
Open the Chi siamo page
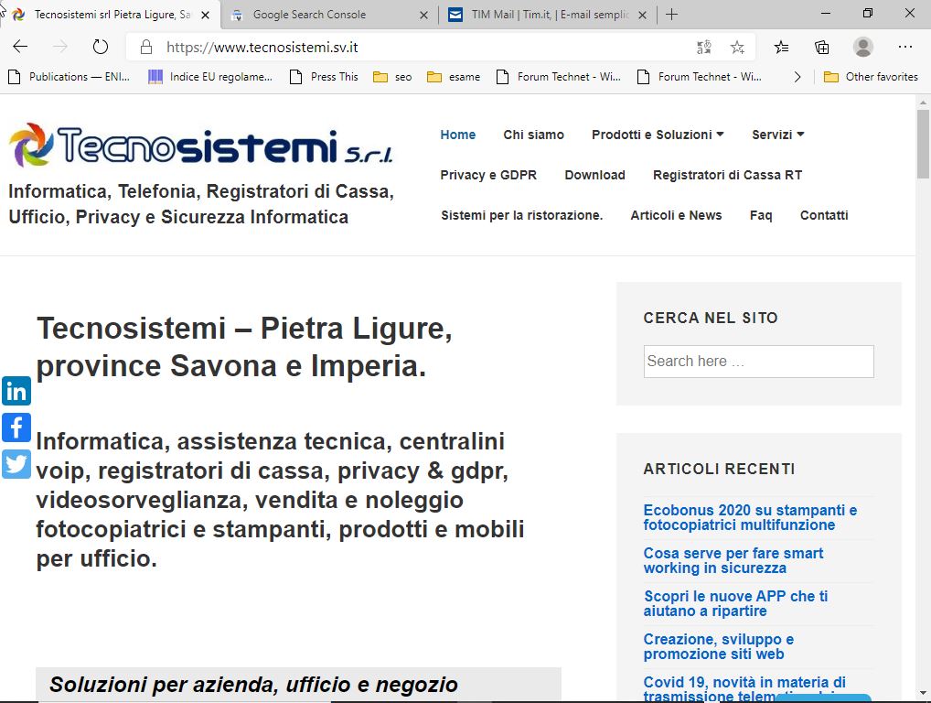pos(534,135)
